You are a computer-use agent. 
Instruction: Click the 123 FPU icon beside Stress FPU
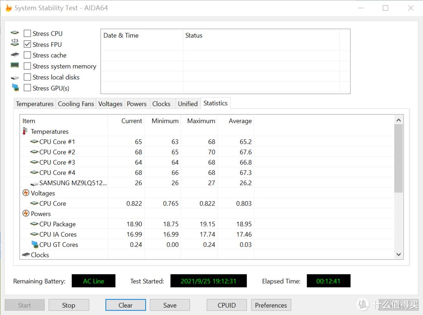pyautogui.click(x=14, y=42)
